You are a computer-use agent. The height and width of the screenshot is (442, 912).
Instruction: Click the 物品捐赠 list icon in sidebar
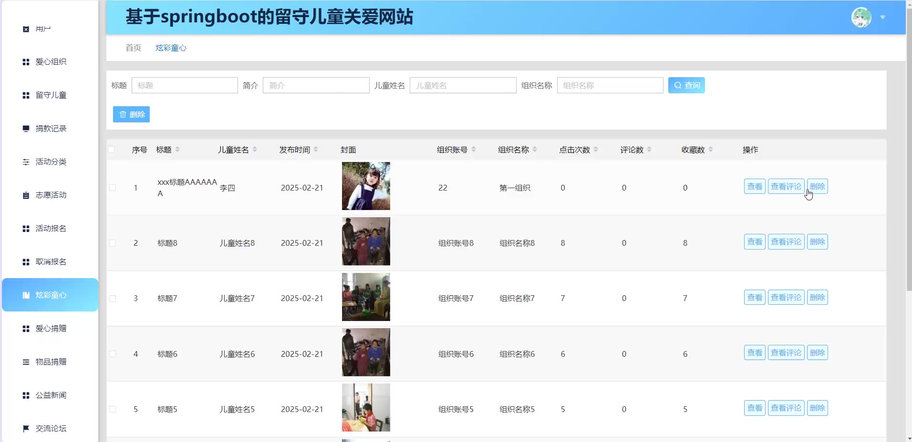pyautogui.click(x=26, y=362)
